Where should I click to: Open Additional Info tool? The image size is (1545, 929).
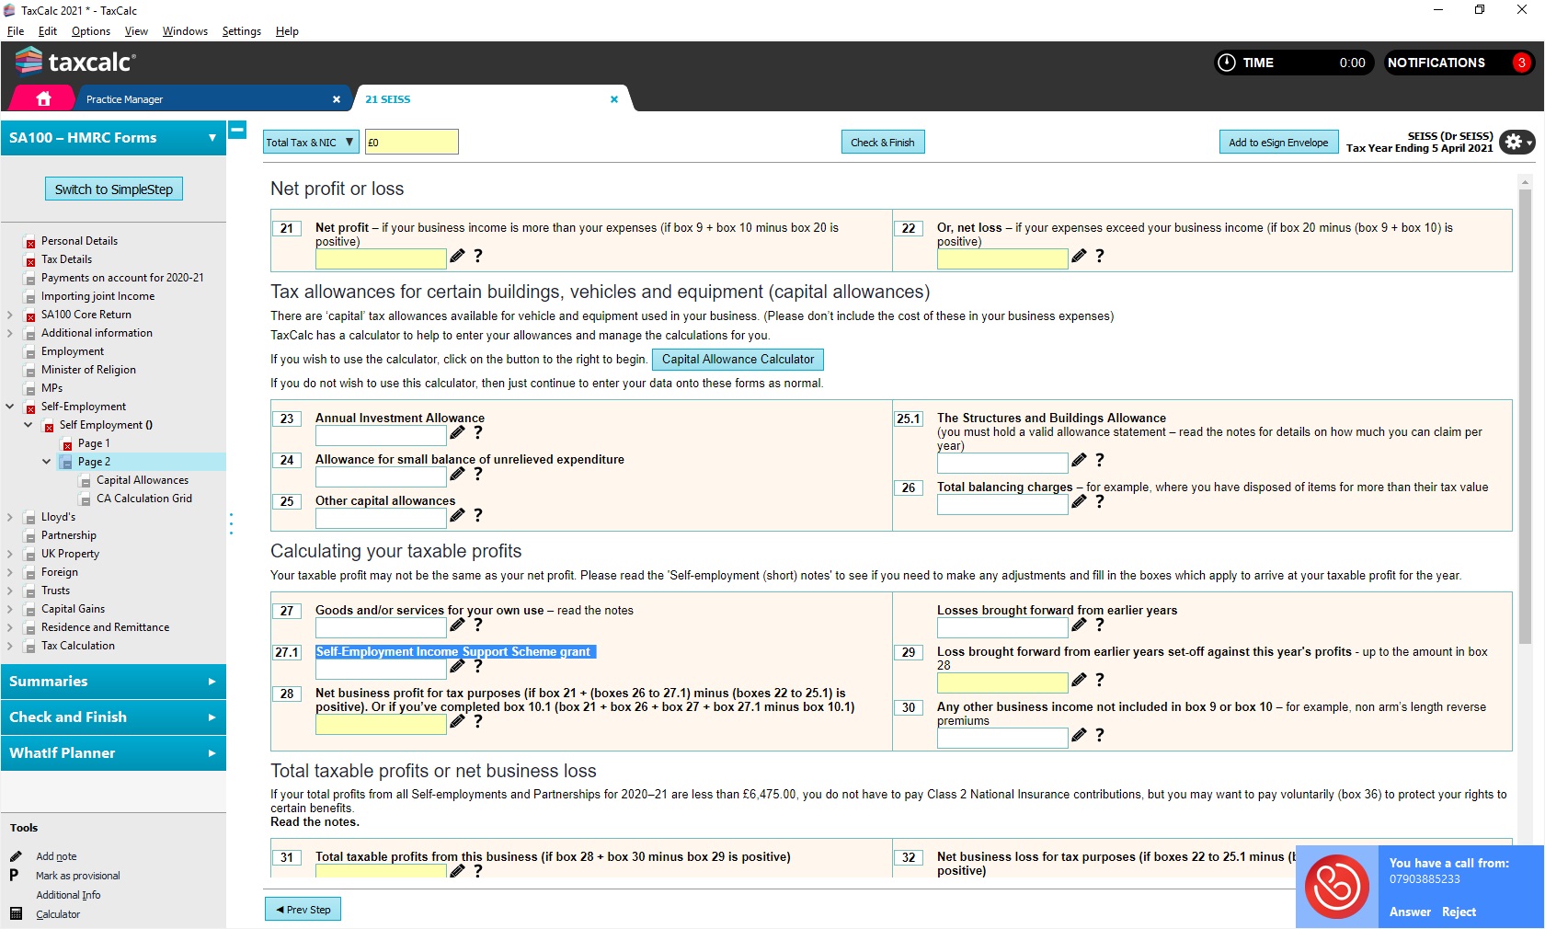click(x=68, y=895)
